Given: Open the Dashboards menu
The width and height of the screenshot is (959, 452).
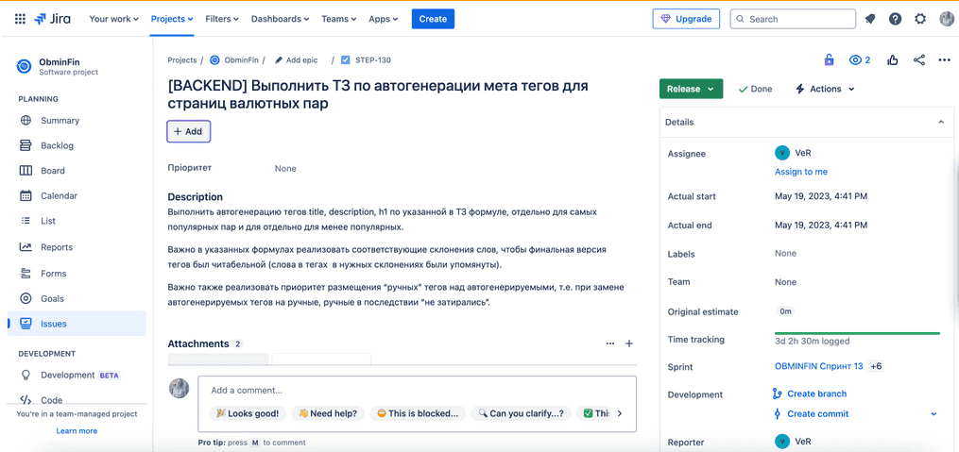Looking at the screenshot, I should coord(280,19).
